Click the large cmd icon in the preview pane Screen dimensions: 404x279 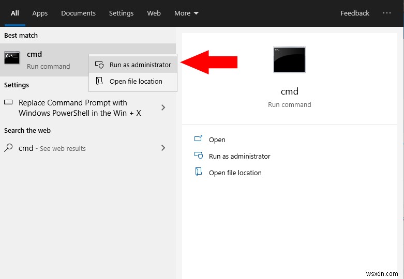pyautogui.click(x=289, y=59)
